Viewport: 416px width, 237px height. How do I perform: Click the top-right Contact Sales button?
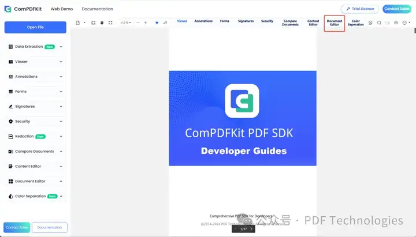pyautogui.click(x=397, y=9)
